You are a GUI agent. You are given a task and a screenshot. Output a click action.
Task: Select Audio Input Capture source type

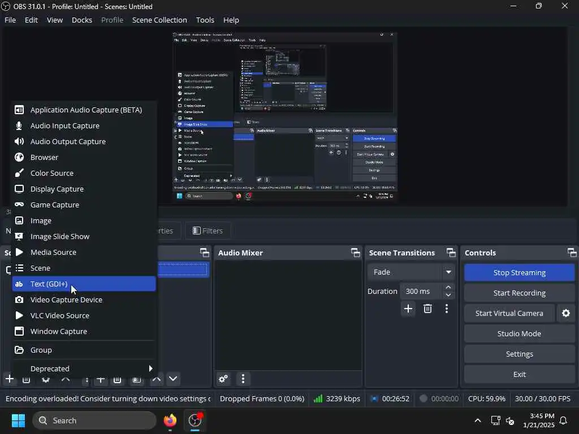(84, 126)
